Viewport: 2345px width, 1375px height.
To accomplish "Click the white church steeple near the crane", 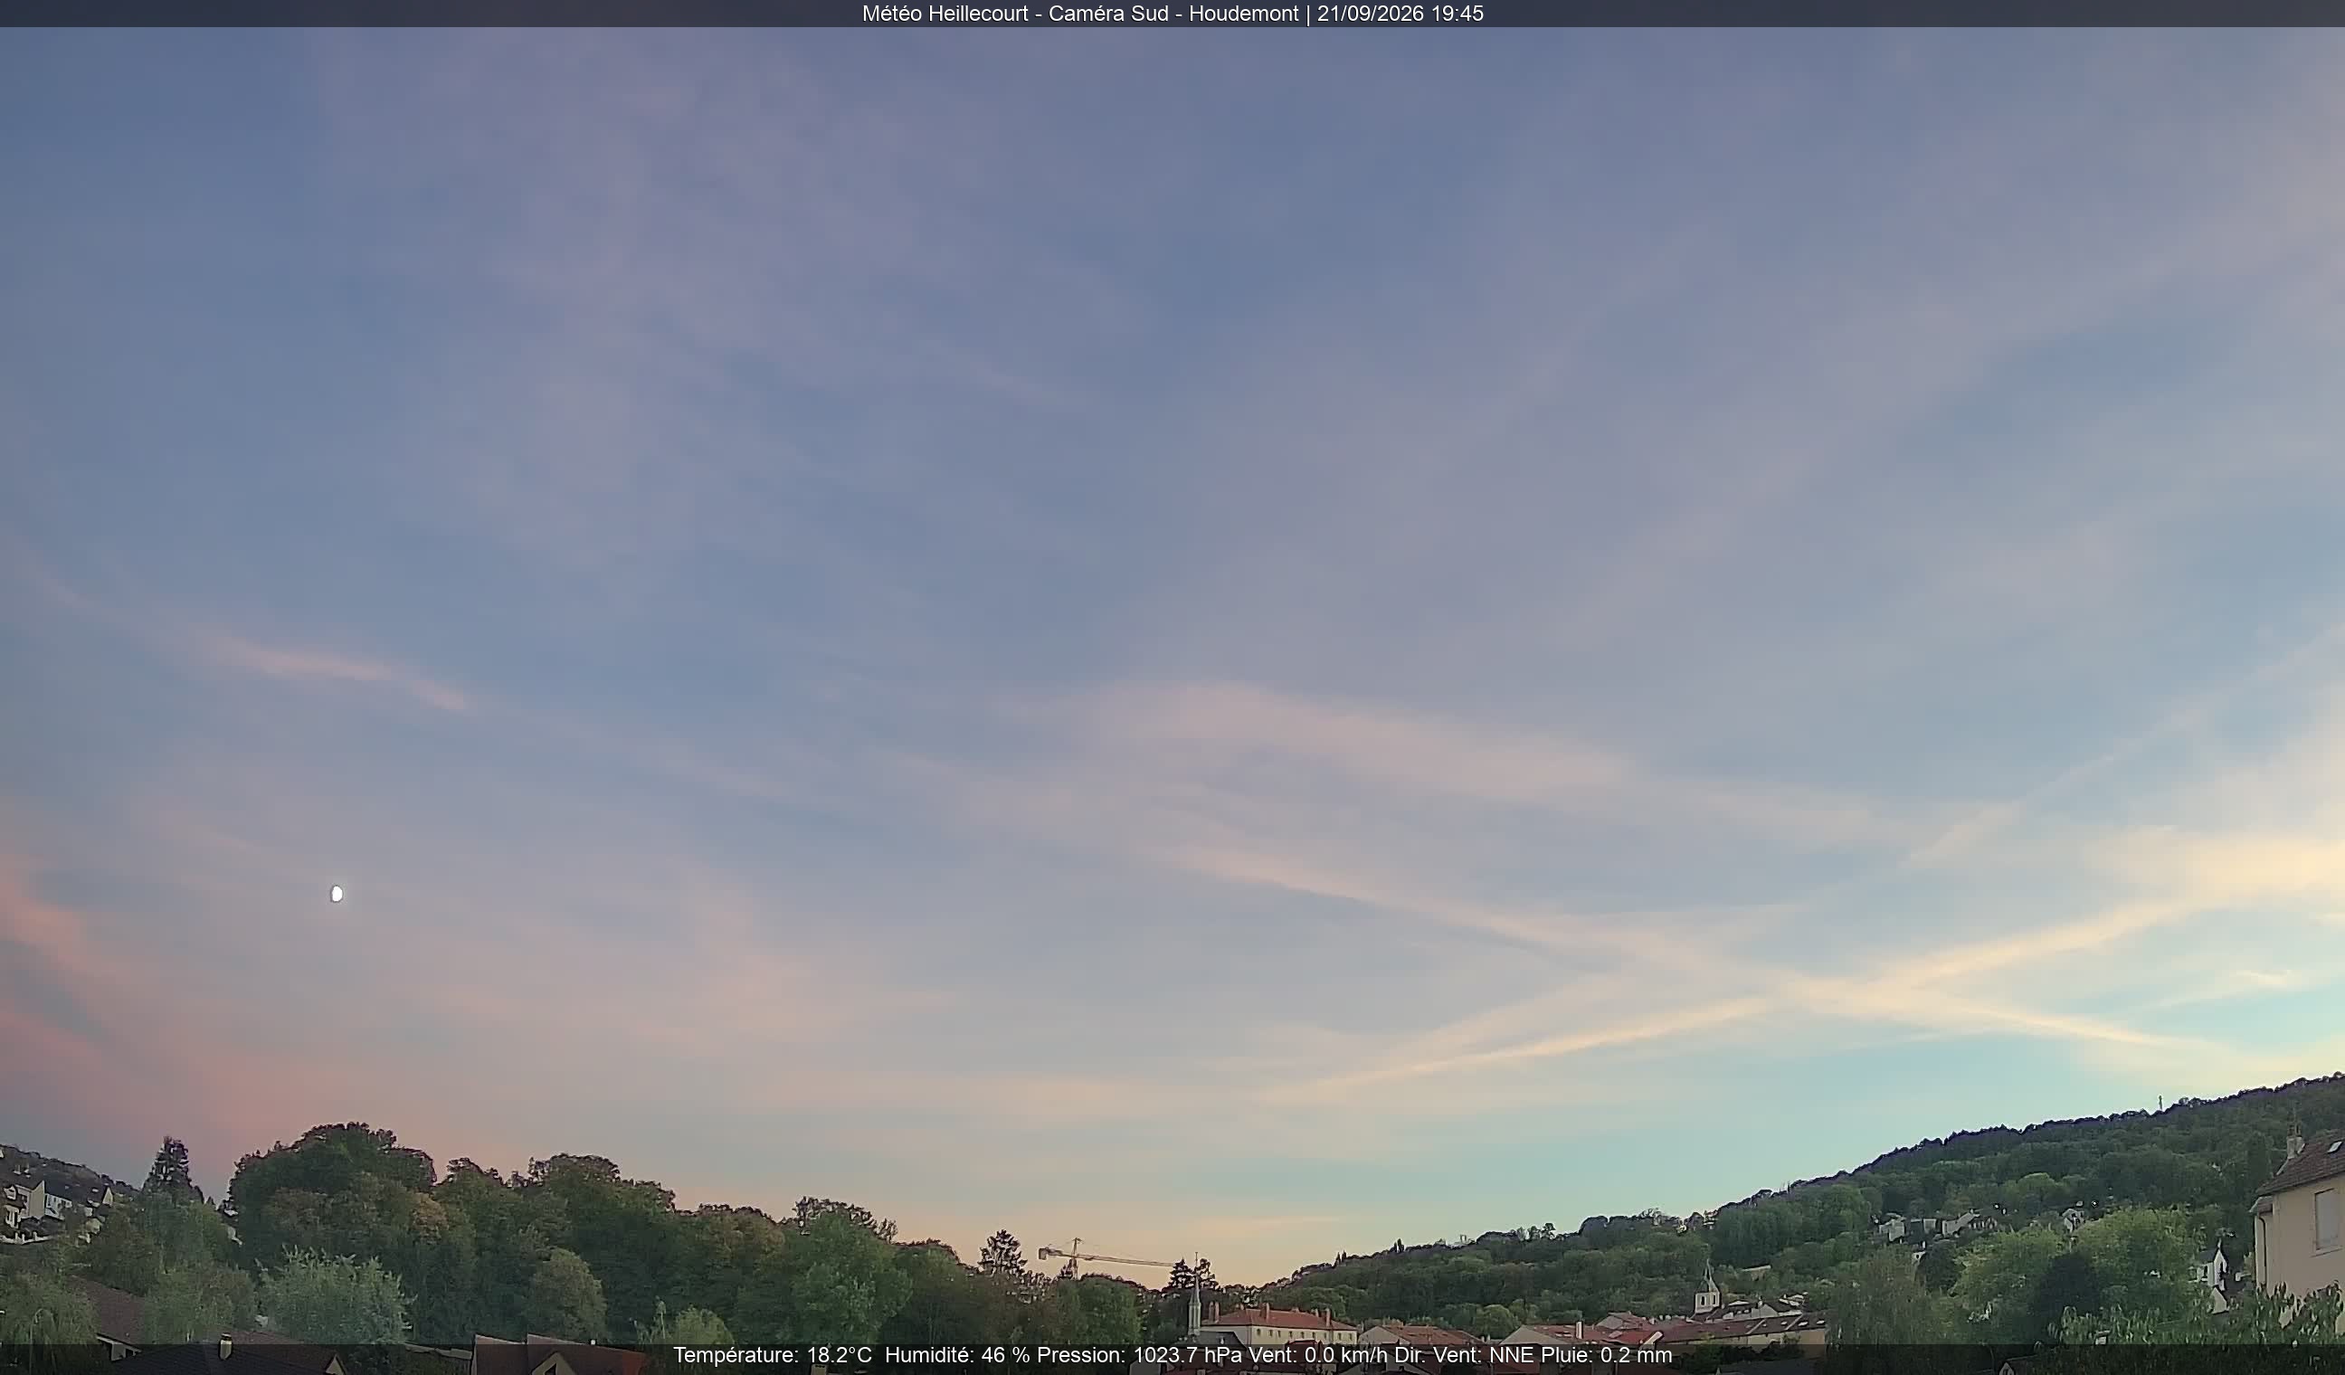I will 1195,1298.
